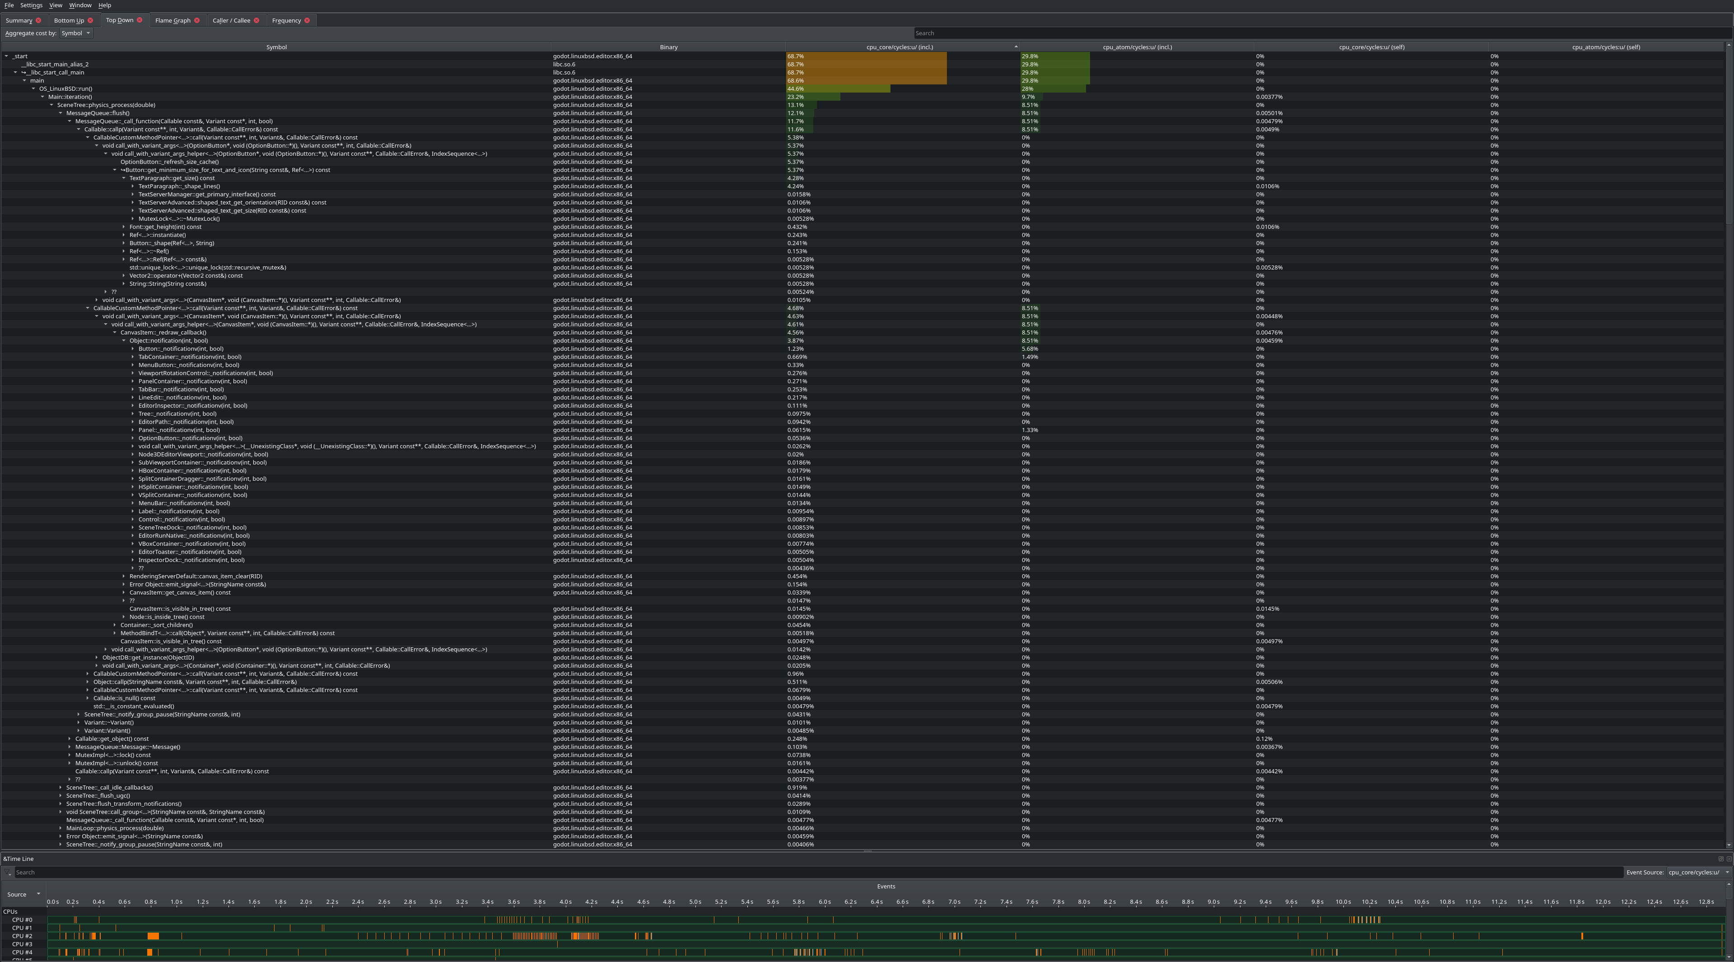The image size is (1734, 962).
Task: Click the top search input field
Action: point(1319,33)
